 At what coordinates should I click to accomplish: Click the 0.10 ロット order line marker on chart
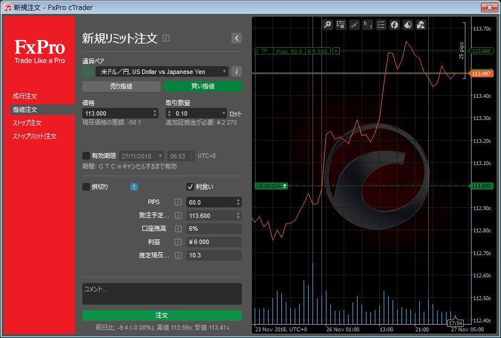pos(271,186)
